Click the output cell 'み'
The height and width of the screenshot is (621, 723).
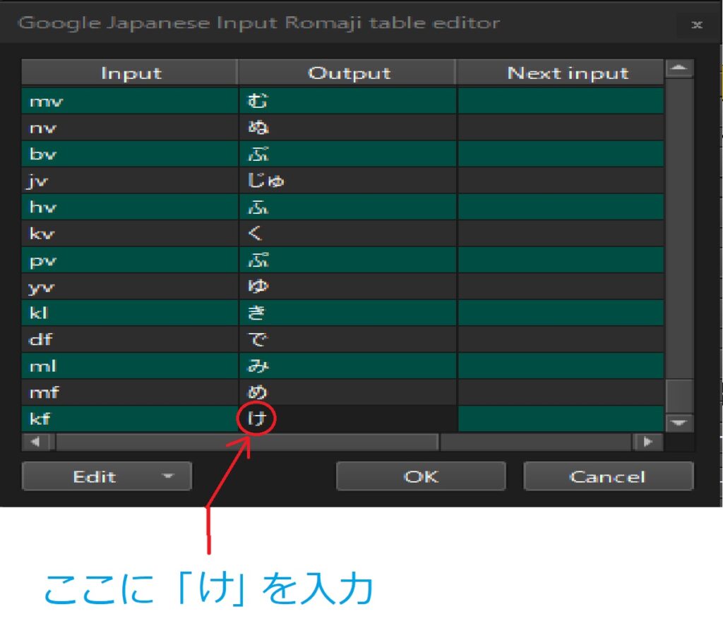pos(348,366)
